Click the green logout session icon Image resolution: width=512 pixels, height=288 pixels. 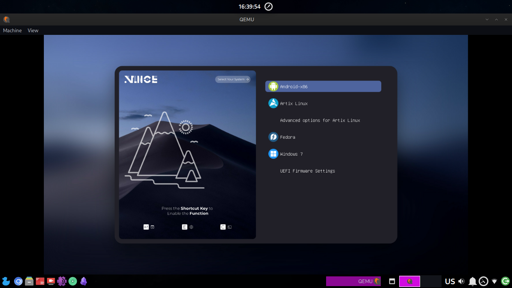(505, 281)
